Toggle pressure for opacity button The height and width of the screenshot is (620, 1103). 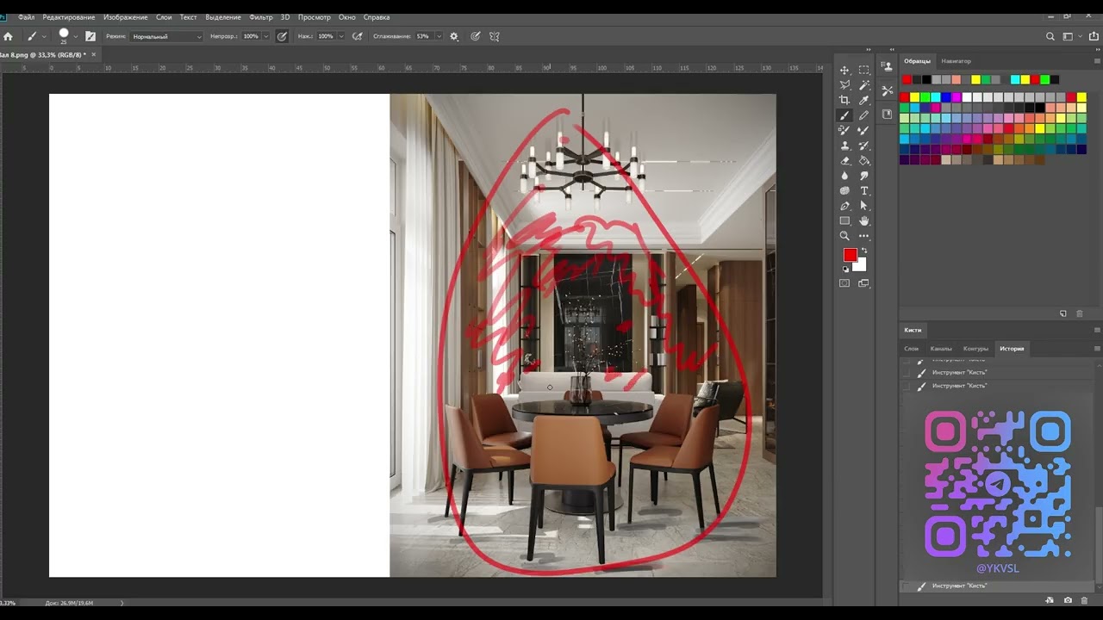click(x=282, y=36)
